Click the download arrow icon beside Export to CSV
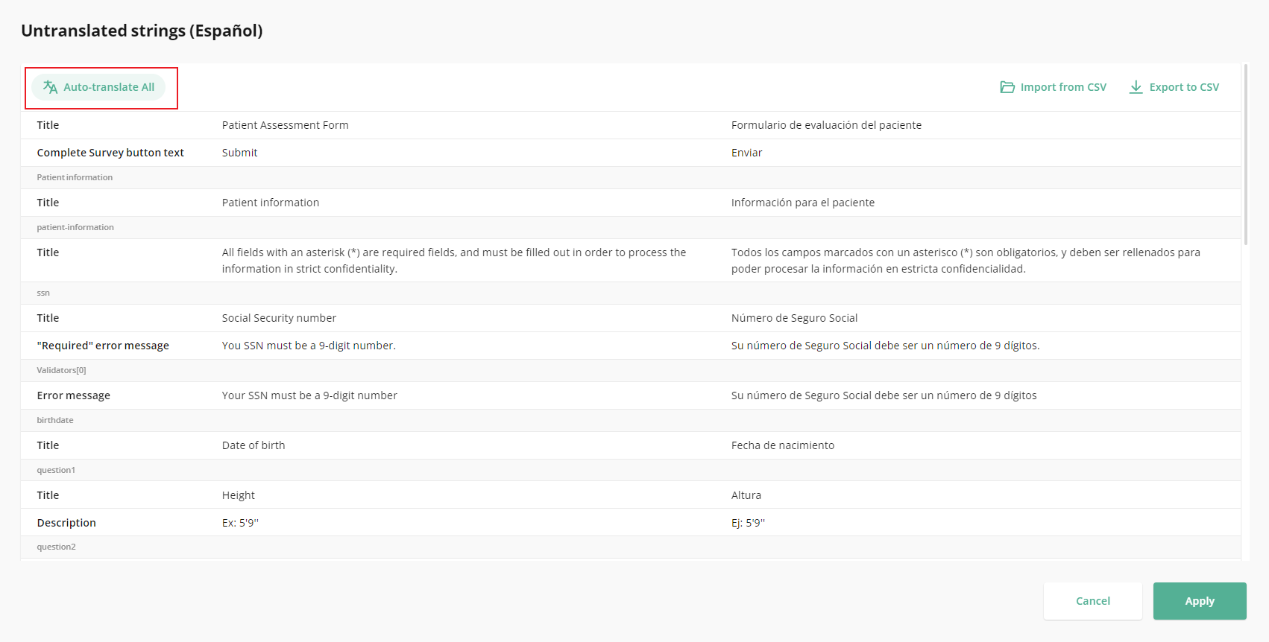The height and width of the screenshot is (642, 1269). (1136, 87)
